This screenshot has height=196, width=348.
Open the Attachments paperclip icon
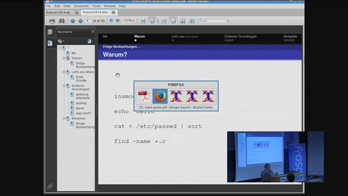50,186
